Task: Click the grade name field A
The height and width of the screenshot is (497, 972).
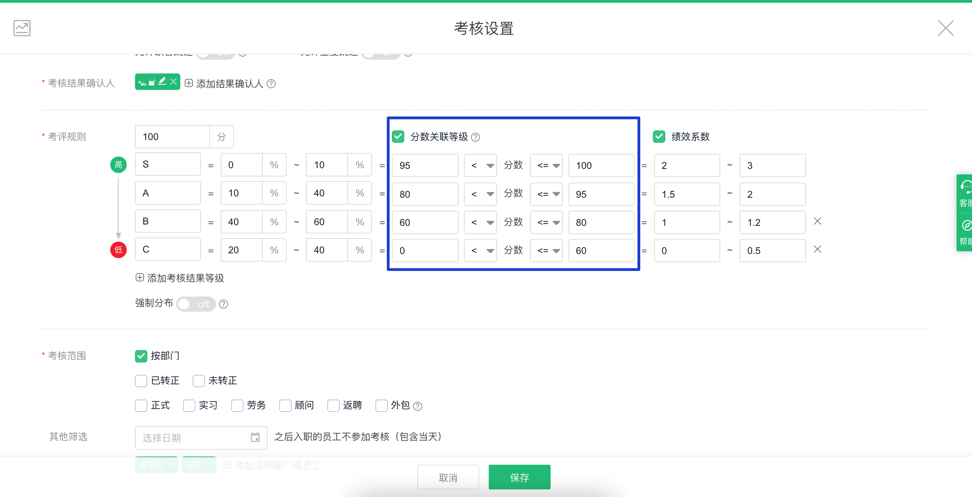Action: coord(168,193)
